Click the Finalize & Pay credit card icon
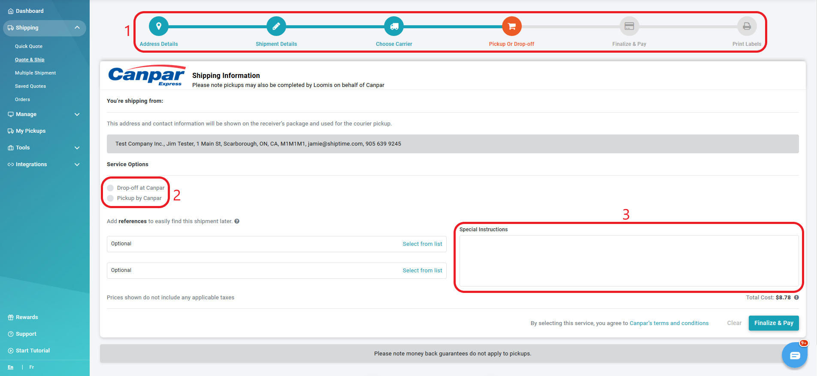817x376 pixels. click(x=629, y=27)
